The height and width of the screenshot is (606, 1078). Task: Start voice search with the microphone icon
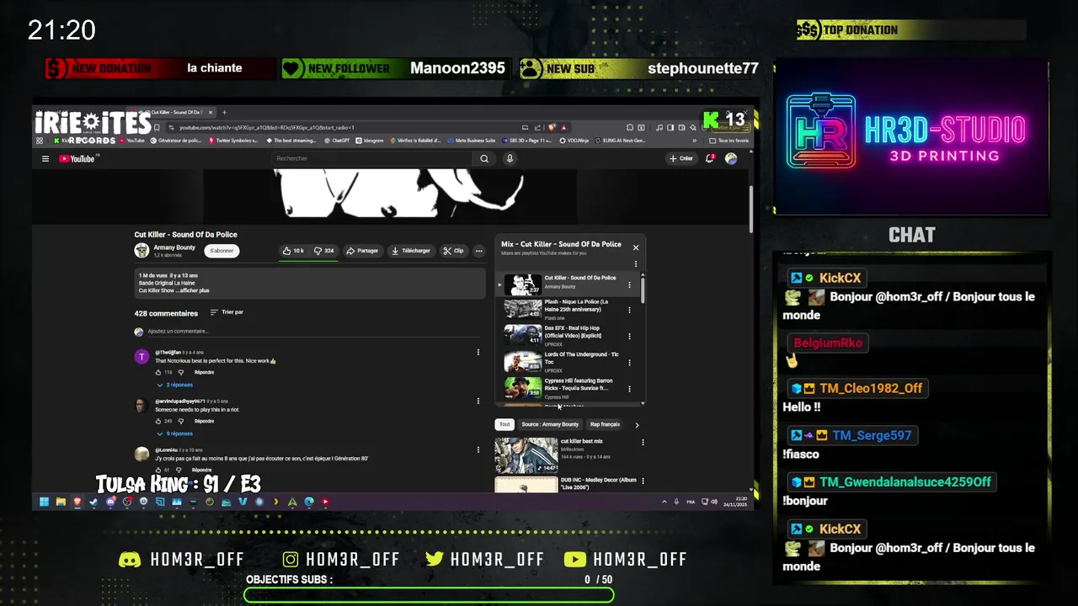click(510, 158)
